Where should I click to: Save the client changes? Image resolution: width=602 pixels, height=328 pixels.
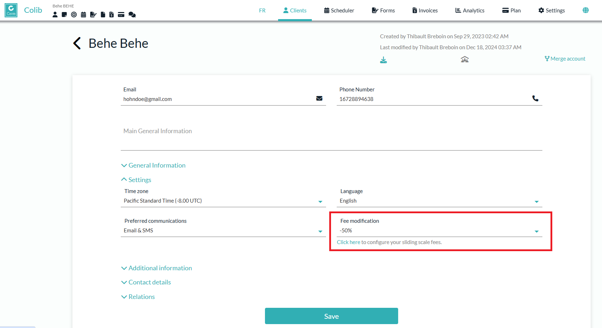tap(331, 316)
